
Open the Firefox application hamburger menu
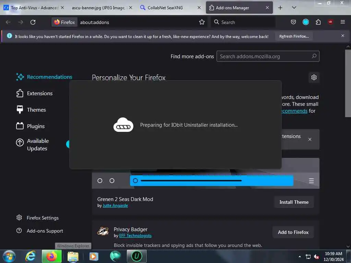(x=343, y=22)
